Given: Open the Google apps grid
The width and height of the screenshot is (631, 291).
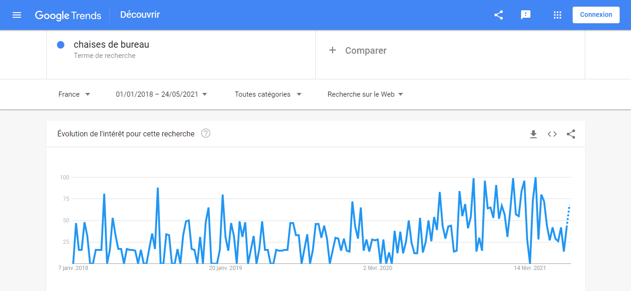Looking at the screenshot, I should (x=557, y=14).
